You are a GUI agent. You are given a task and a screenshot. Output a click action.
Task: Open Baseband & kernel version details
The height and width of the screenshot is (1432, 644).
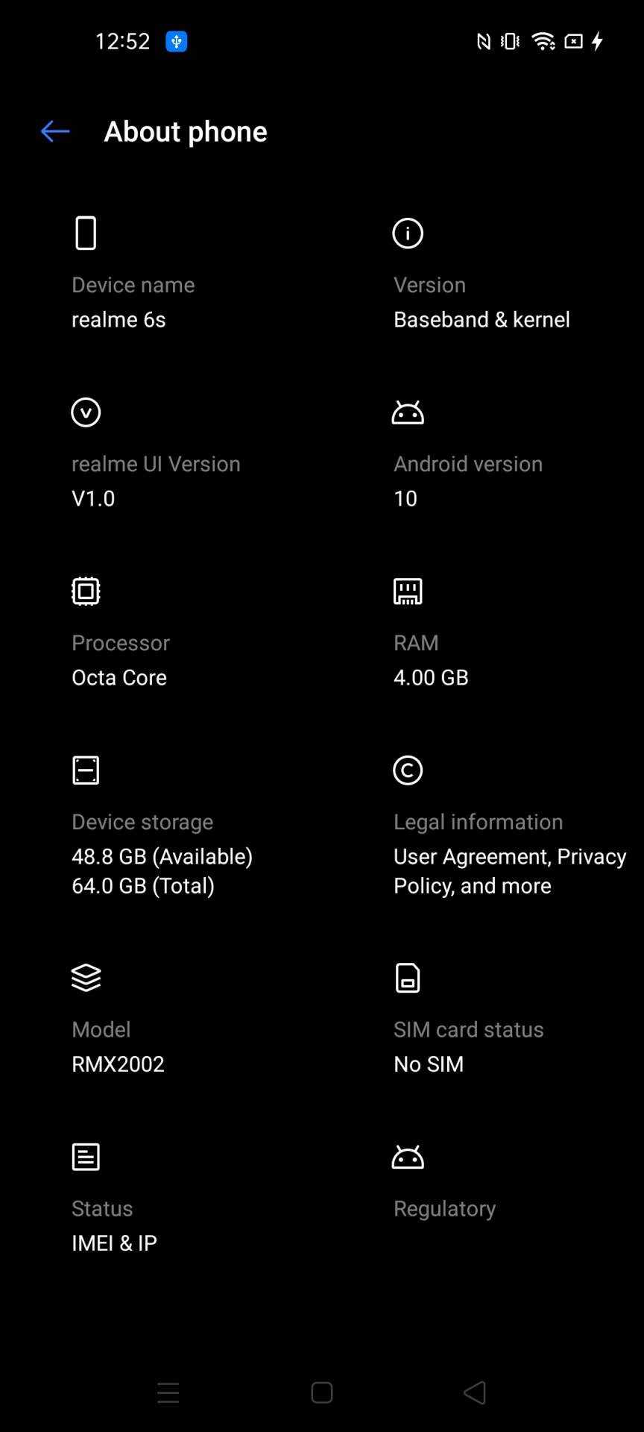[482, 320]
